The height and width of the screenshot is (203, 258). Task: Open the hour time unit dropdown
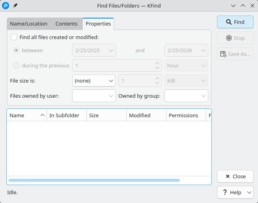pos(186,65)
